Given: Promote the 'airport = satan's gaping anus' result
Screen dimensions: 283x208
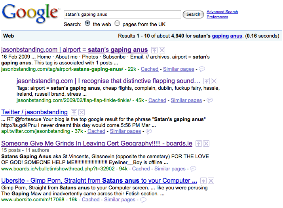Looking at the screenshot, I should 154,50.
